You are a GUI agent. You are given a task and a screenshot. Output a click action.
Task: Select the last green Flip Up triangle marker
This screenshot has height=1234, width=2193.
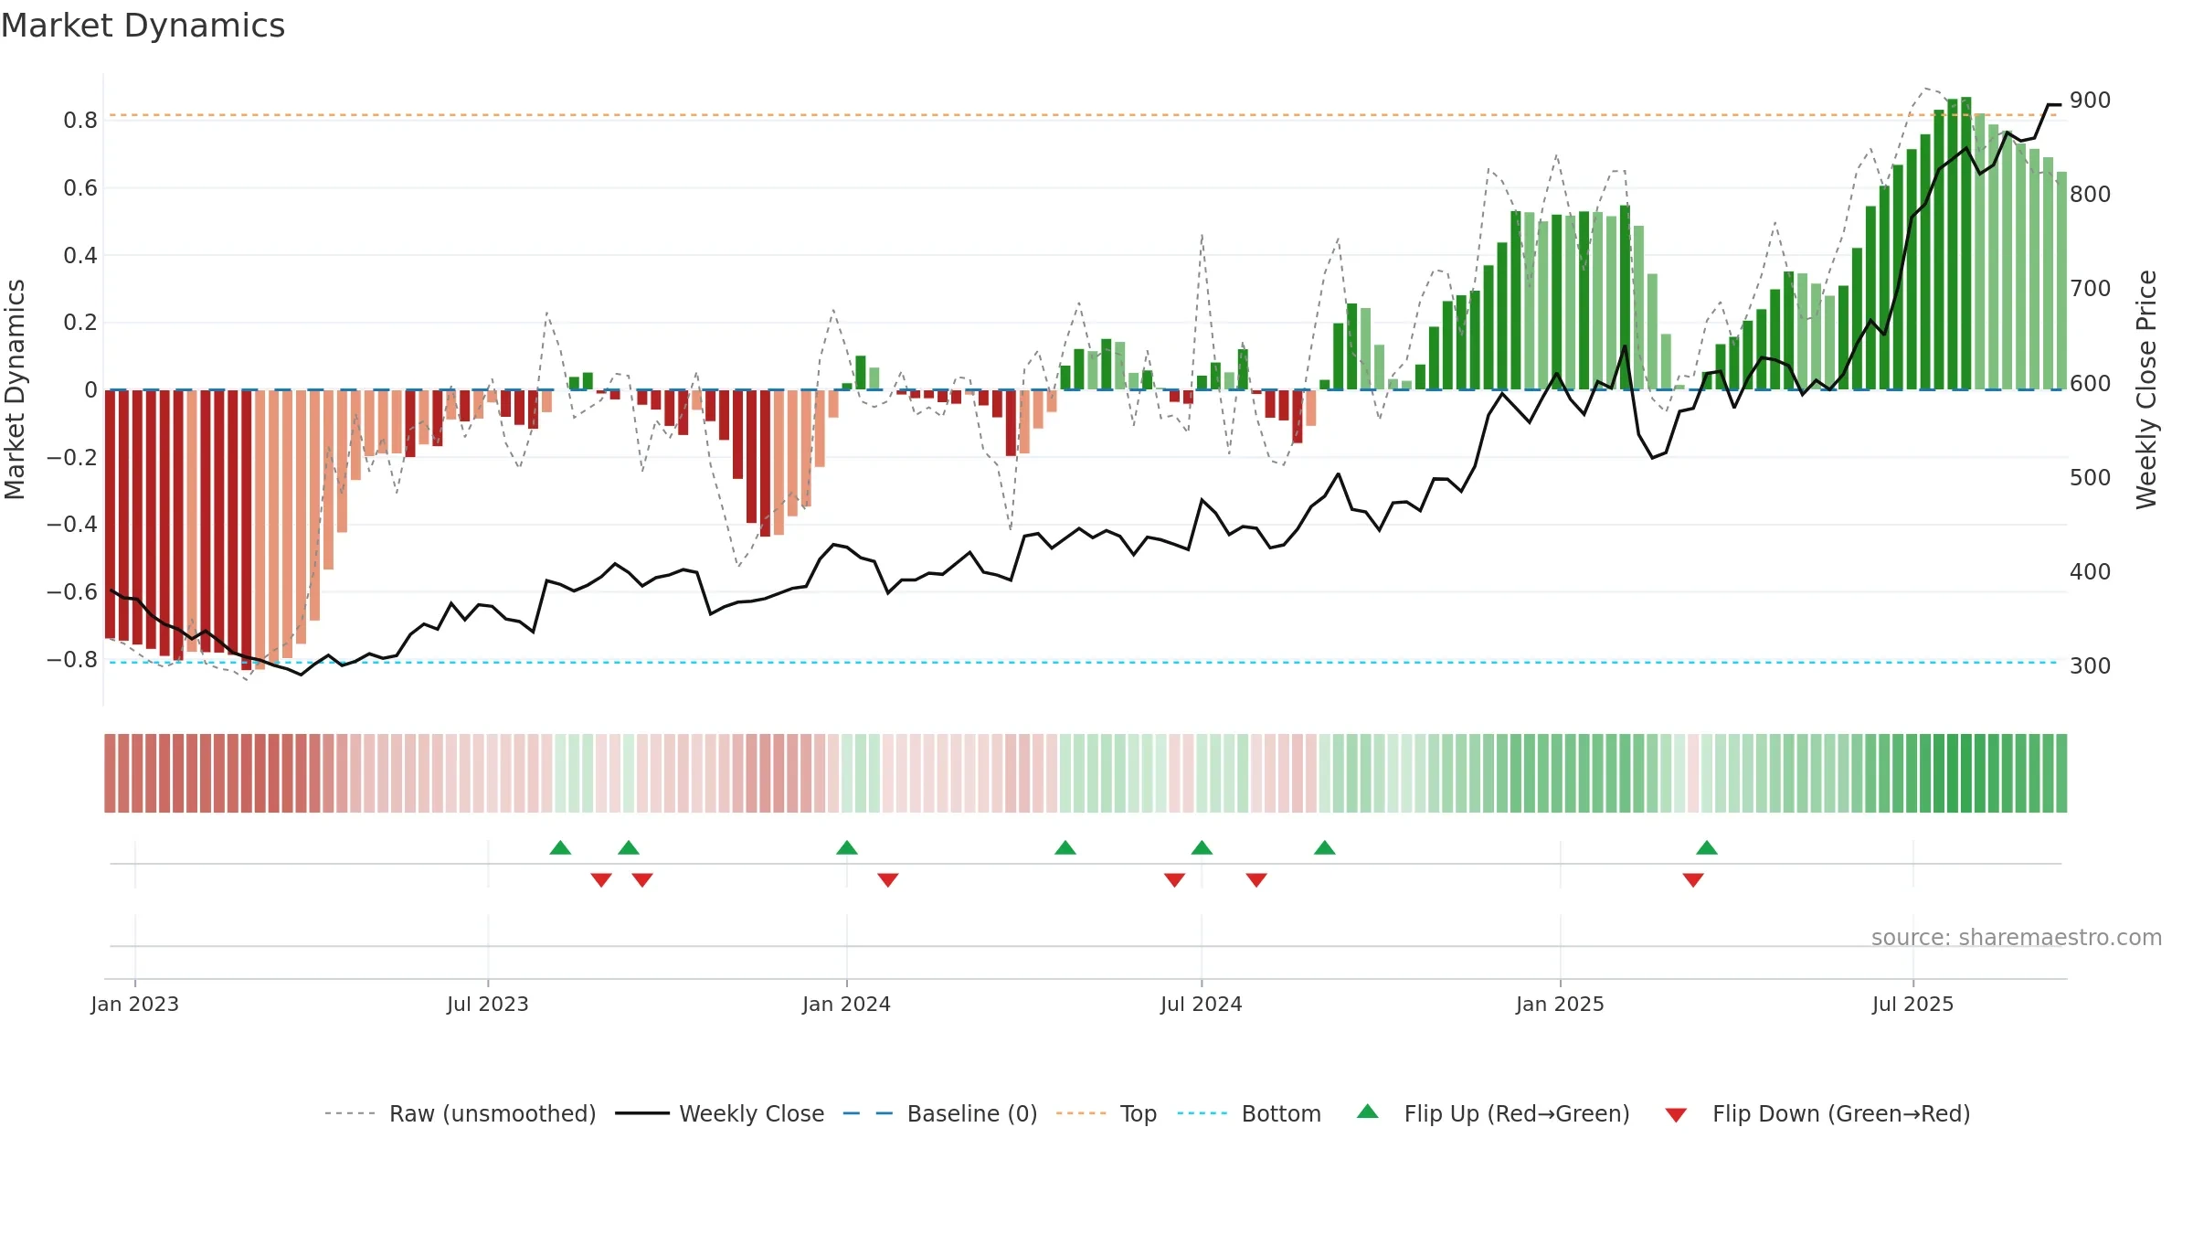click(x=1707, y=847)
